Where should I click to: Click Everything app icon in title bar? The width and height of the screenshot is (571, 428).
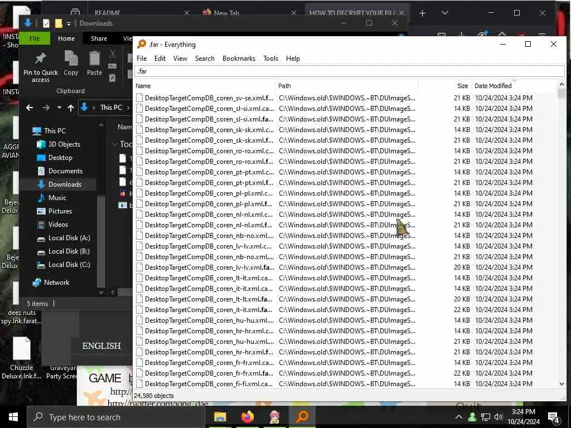pos(142,45)
